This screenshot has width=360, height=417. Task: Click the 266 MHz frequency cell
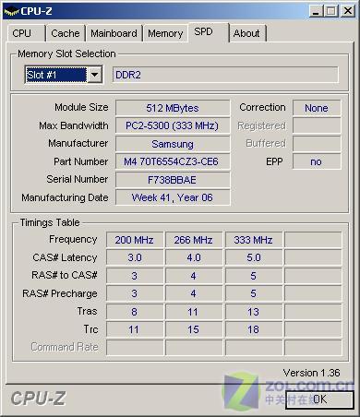[x=194, y=240]
